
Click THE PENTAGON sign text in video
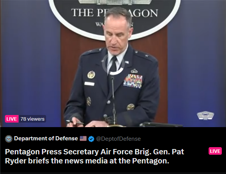click(x=115, y=13)
